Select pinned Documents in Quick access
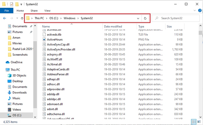This screenshot has height=125, width=203. pyautogui.click(x=20, y=26)
